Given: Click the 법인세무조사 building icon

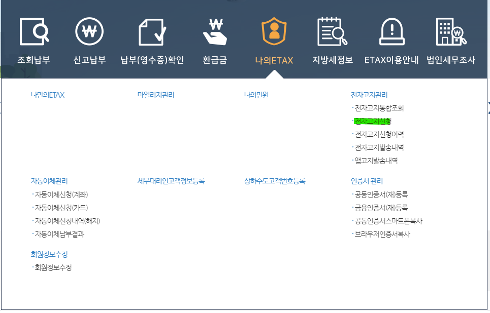Looking at the screenshot, I should [451, 31].
